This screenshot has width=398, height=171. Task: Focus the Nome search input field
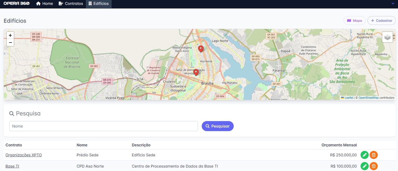pos(104,126)
